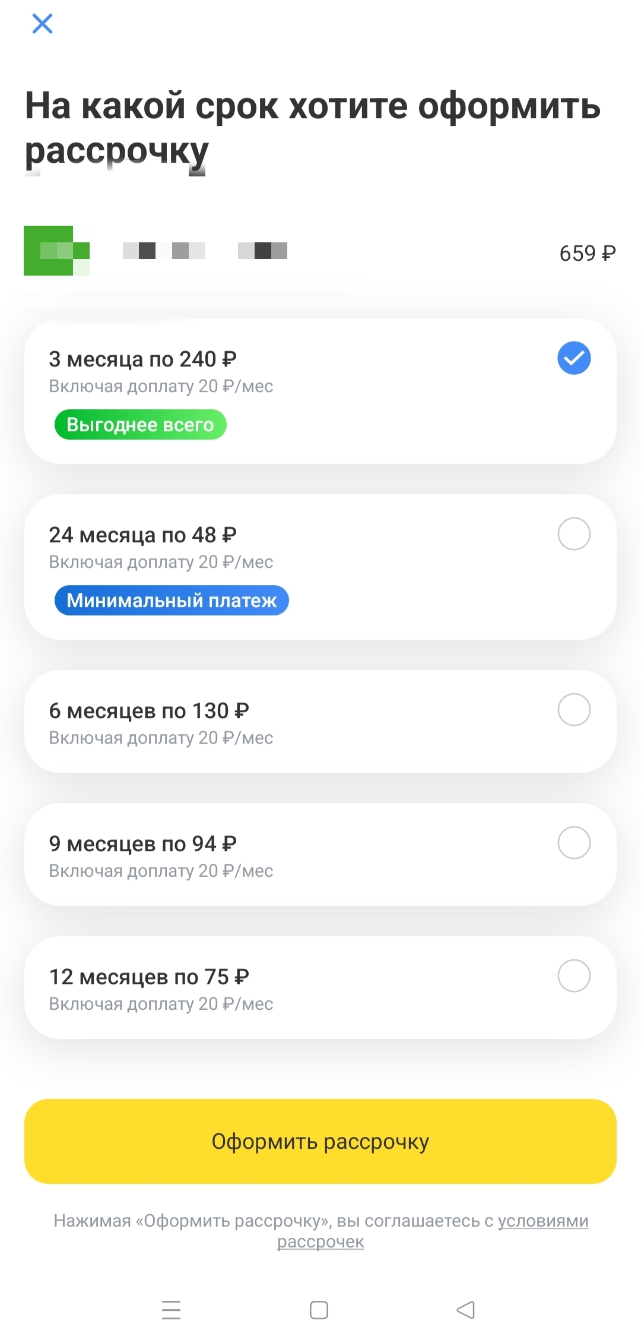Tap the 12 месяцев по 75 ₽ title text
Screen dimensions: 641x1343
(149, 977)
